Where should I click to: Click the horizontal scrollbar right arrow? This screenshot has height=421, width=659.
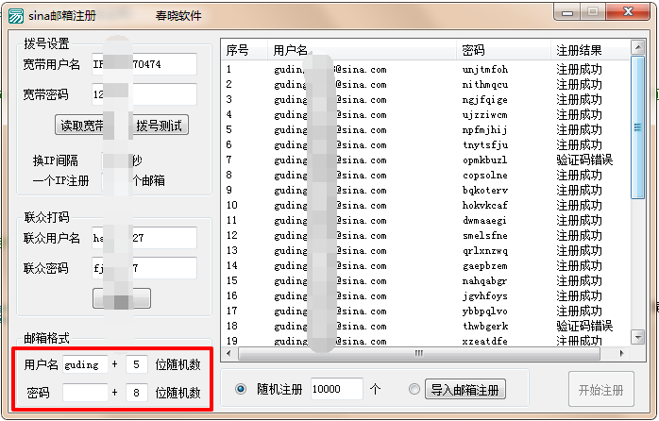point(621,353)
